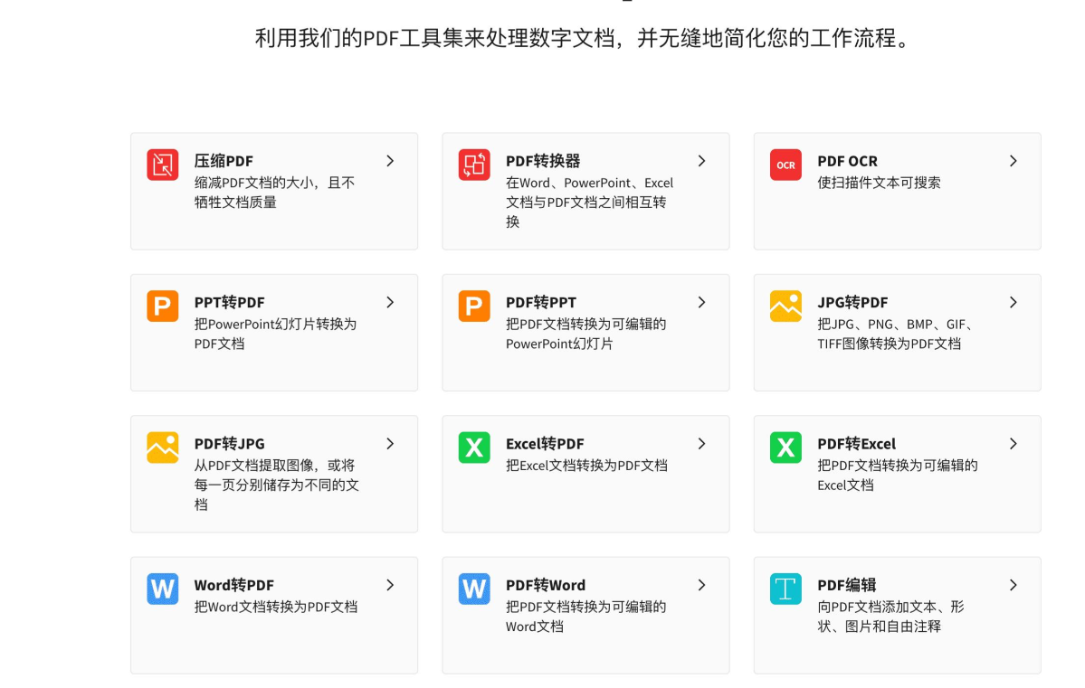Viewport: 1085px width, 688px height.
Task: Click the red PDF转换器 converter icon
Action: pyautogui.click(x=474, y=165)
